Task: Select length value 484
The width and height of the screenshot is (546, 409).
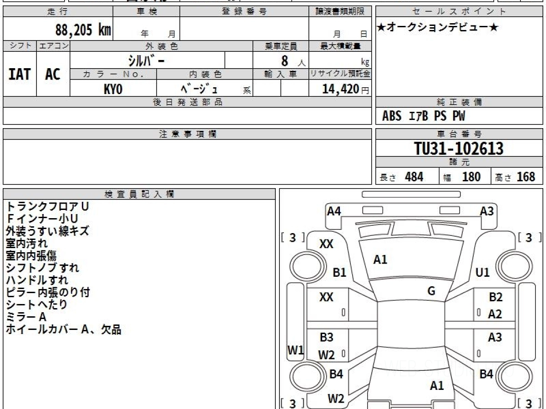Action: [x=414, y=177]
